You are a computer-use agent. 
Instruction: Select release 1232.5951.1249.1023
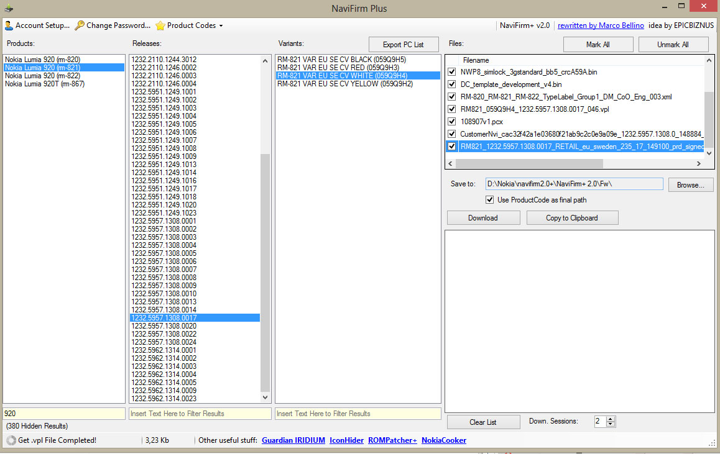195,213
